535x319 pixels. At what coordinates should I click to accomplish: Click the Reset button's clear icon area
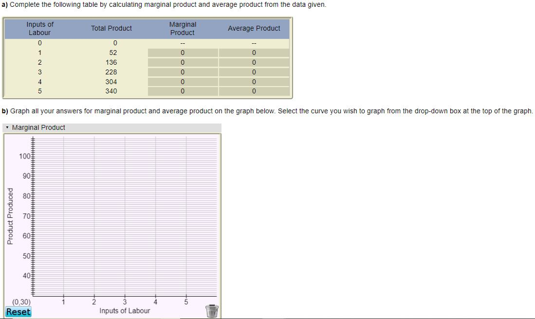pos(18,312)
